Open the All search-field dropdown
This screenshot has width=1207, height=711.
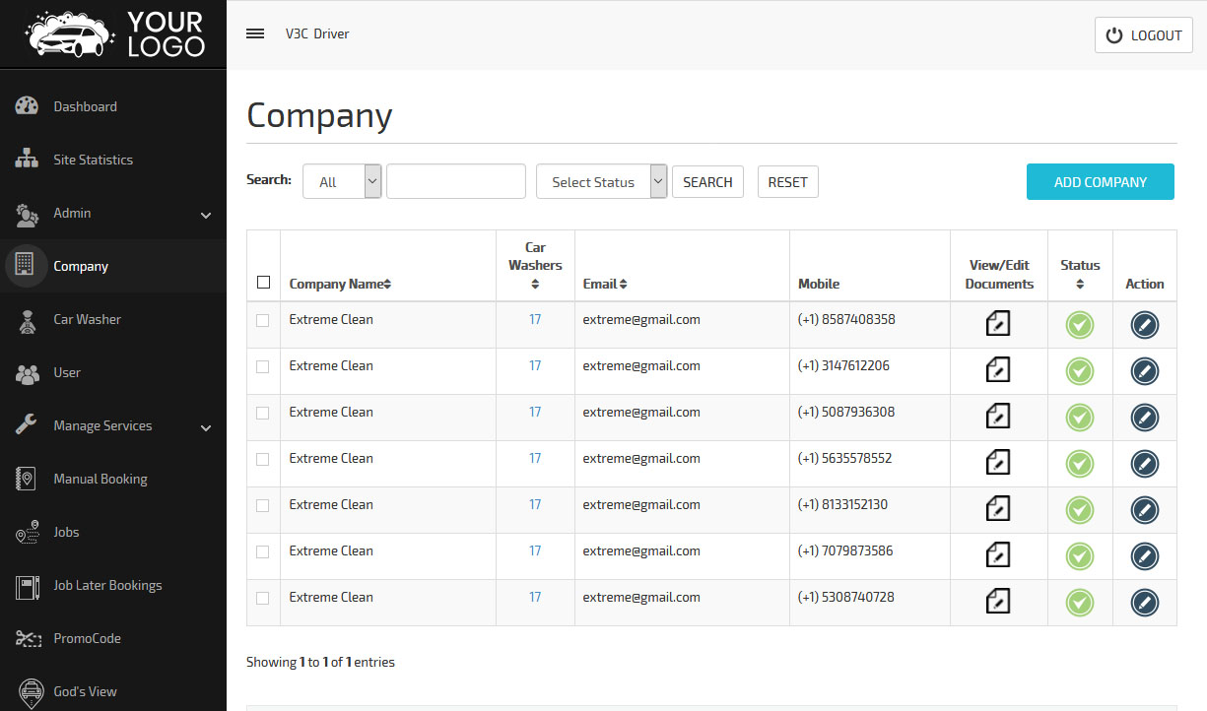[342, 181]
